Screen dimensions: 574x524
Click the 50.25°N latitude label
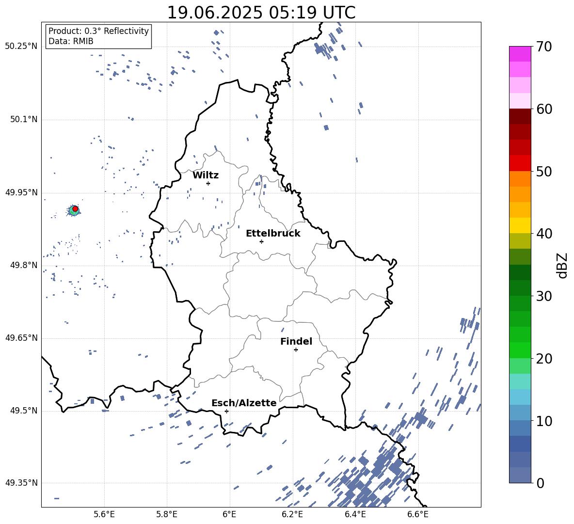(x=21, y=47)
